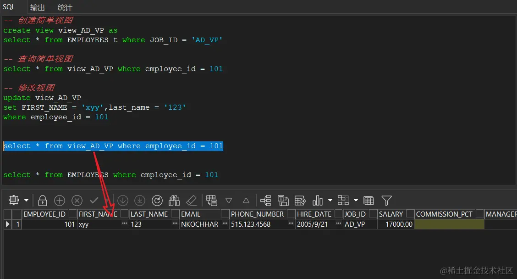Screen dimensions: 517x279
Task: Switch to the SQL tab
Action: (x=9, y=7)
